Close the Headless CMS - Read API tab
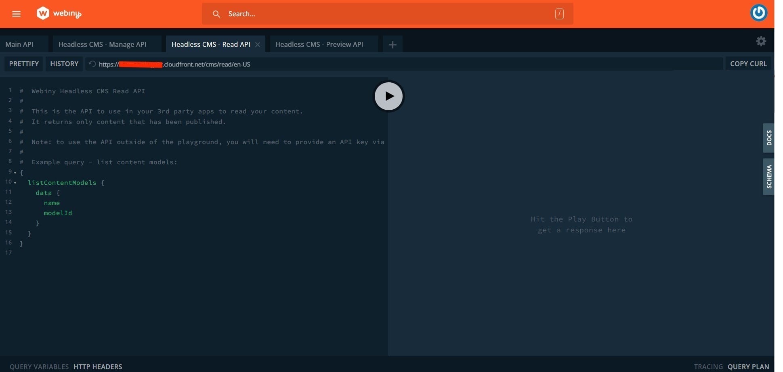The width and height of the screenshot is (783, 372). [258, 45]
